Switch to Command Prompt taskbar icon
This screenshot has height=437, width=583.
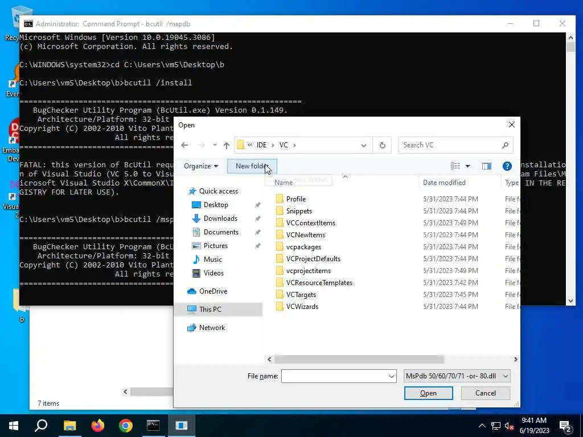(x=153, y=426)
